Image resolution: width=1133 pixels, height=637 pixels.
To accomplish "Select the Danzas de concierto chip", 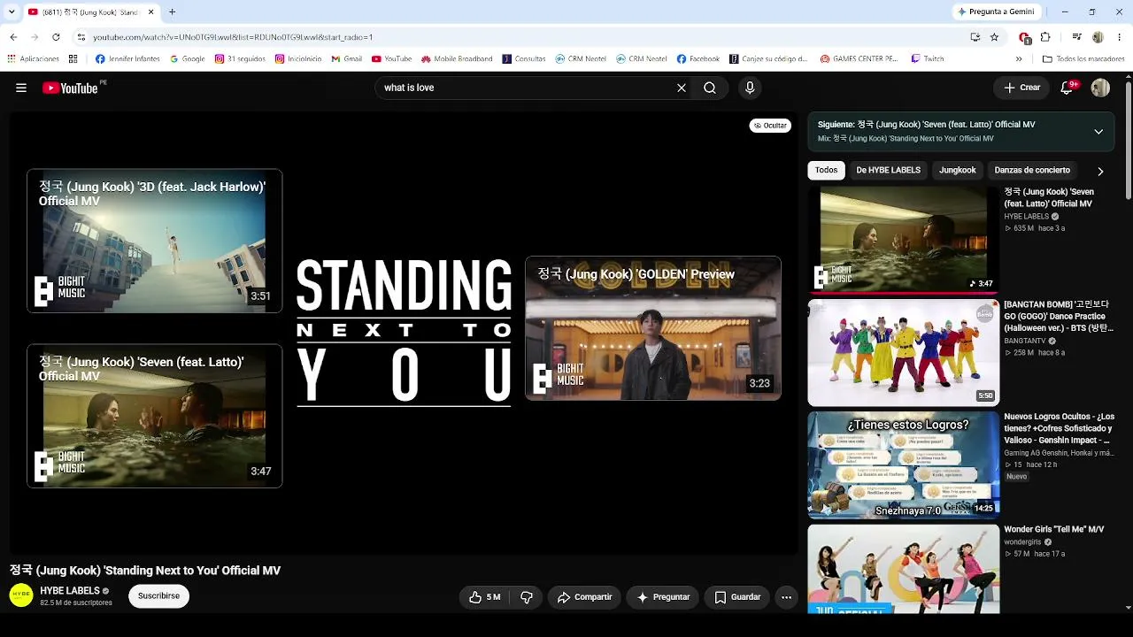I will click(1032, 170).
